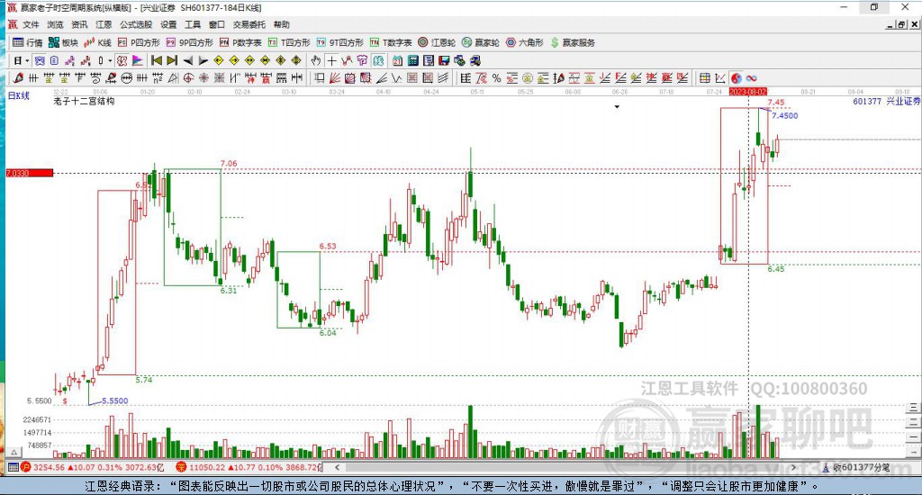Open the 文件 menu
Screen dimensions: 922x495
31,24
